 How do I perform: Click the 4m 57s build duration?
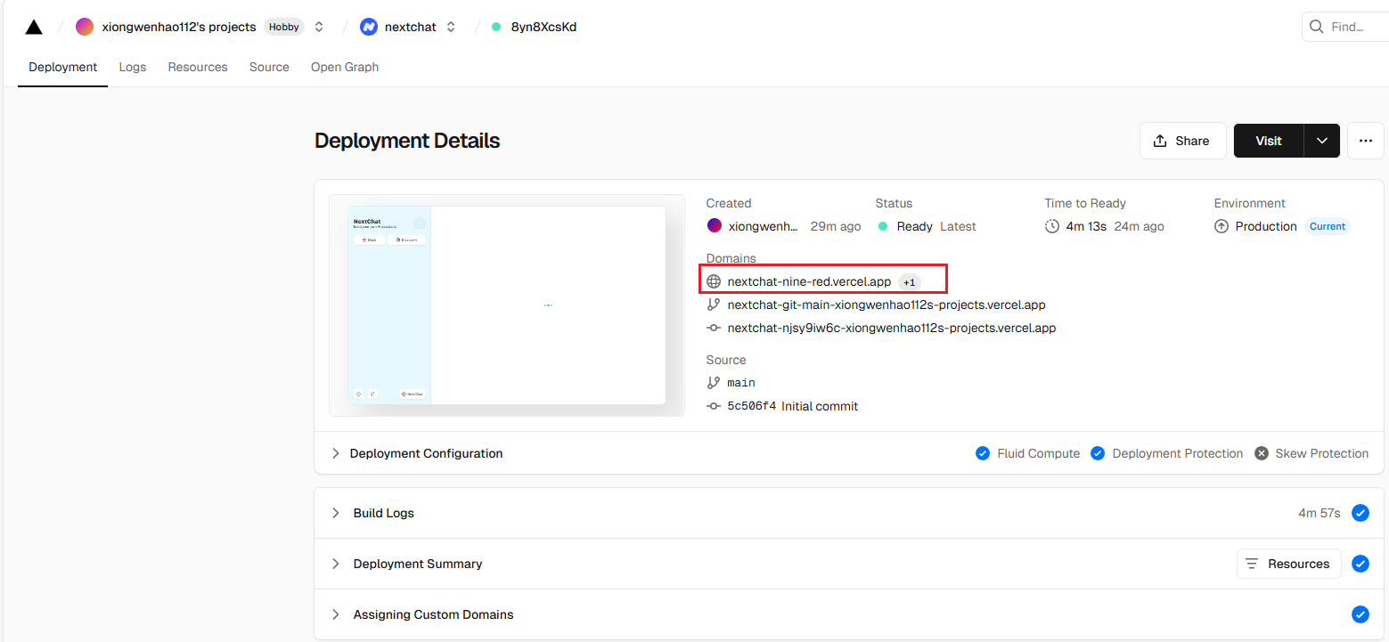click(x=1320, y=513)
